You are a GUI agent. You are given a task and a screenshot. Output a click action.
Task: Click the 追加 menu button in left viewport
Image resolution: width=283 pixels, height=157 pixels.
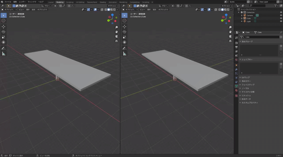tap(33, 9)
